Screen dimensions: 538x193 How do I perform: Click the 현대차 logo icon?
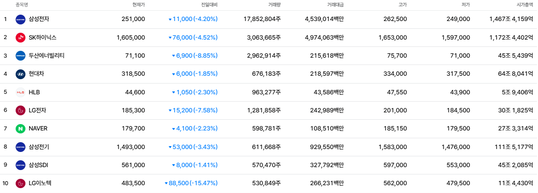pyautogui.click(x=21, y=74)
